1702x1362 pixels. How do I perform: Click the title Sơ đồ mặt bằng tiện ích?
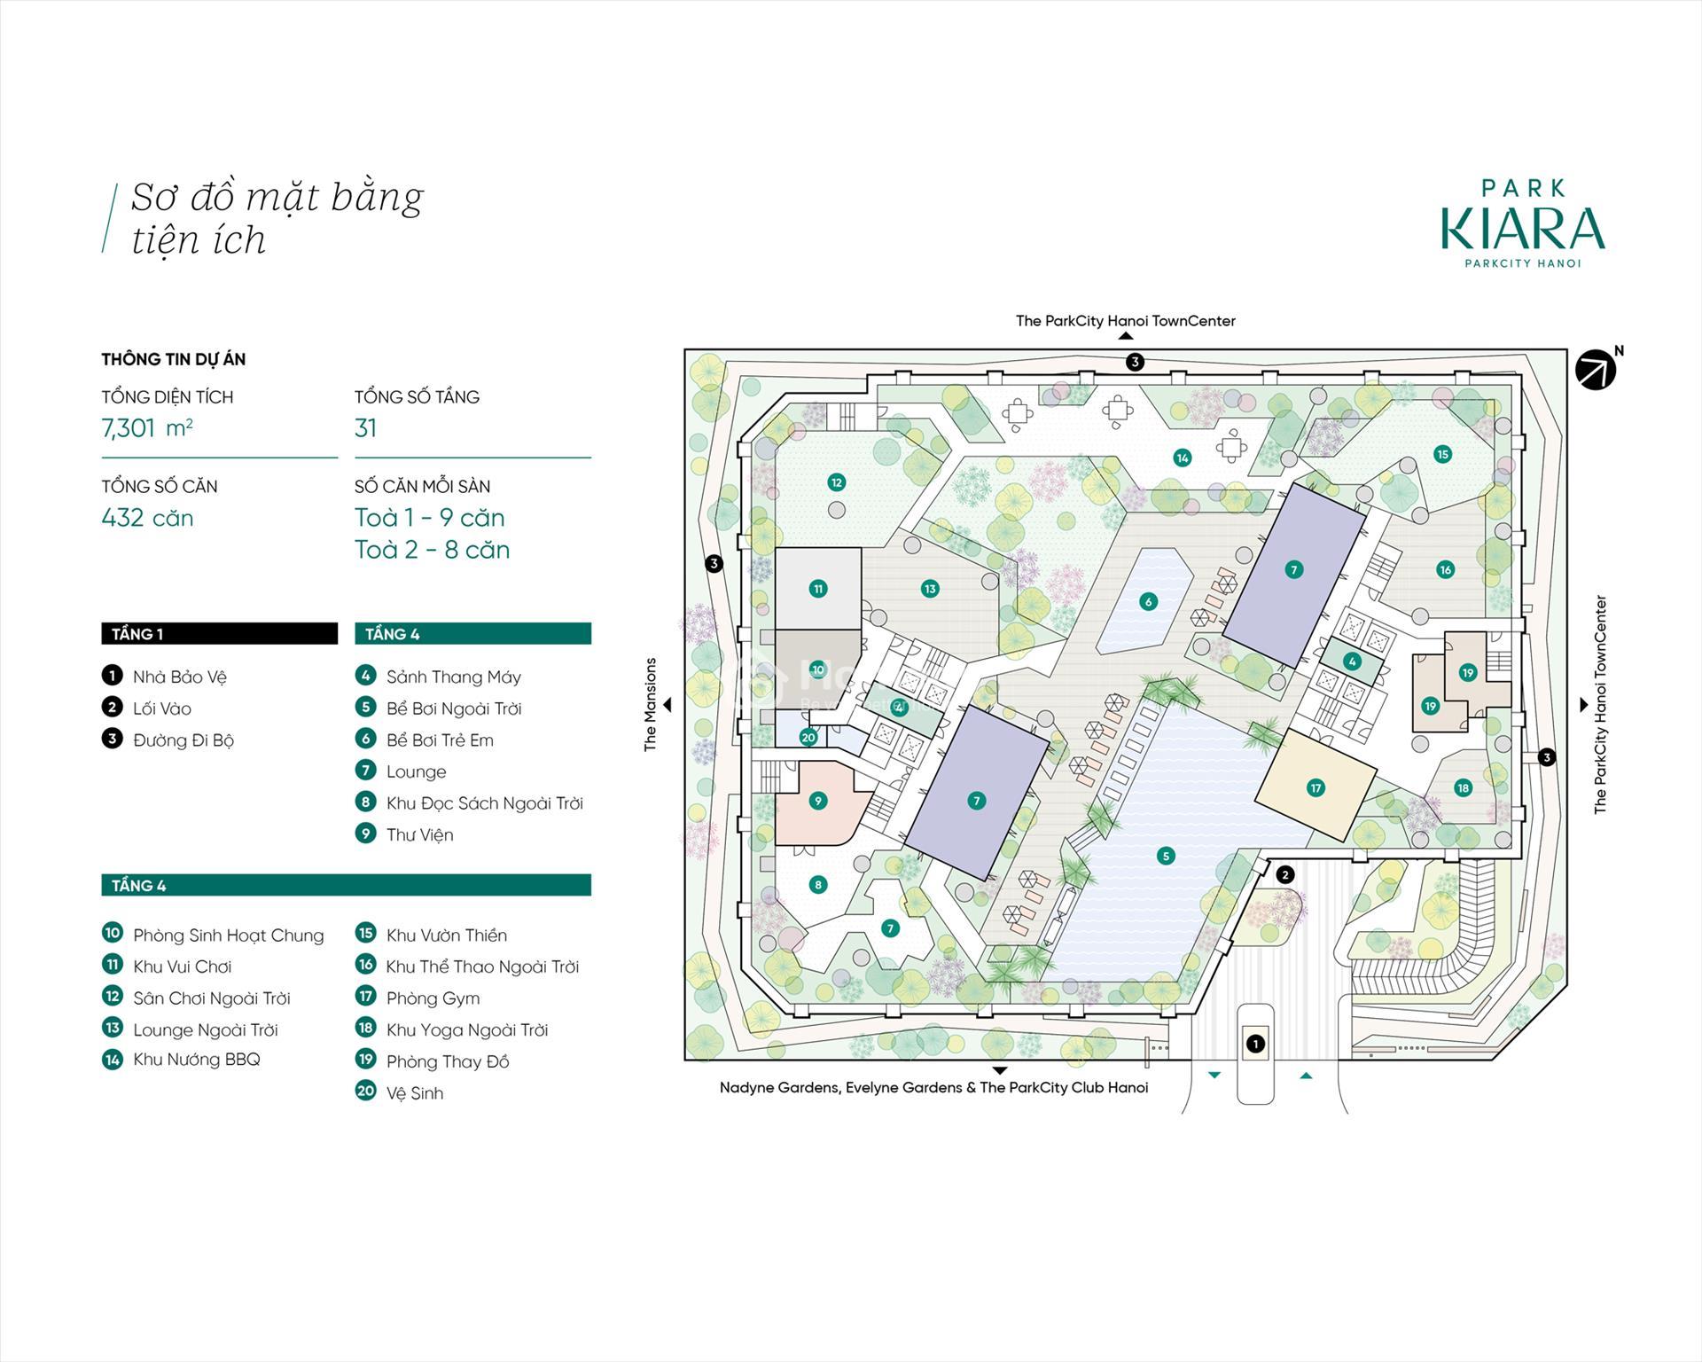click(x=277, y=218)
